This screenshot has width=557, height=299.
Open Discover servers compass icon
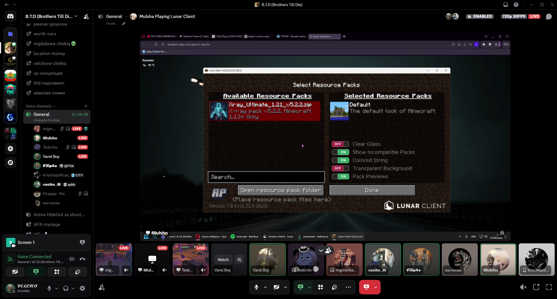coord(10,163)
